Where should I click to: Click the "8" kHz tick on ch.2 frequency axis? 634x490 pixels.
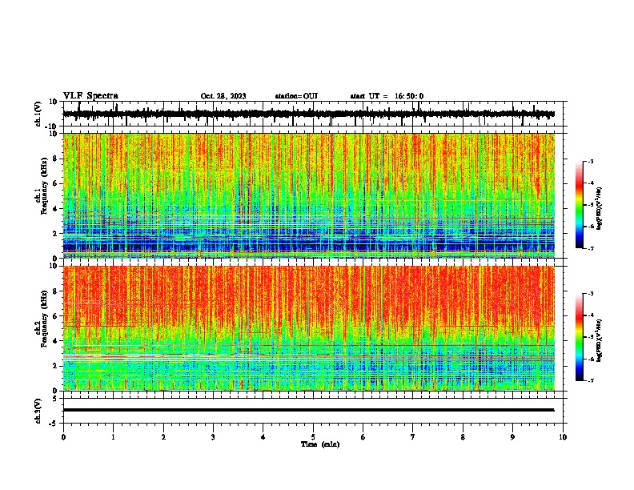(x=56, y=291)
